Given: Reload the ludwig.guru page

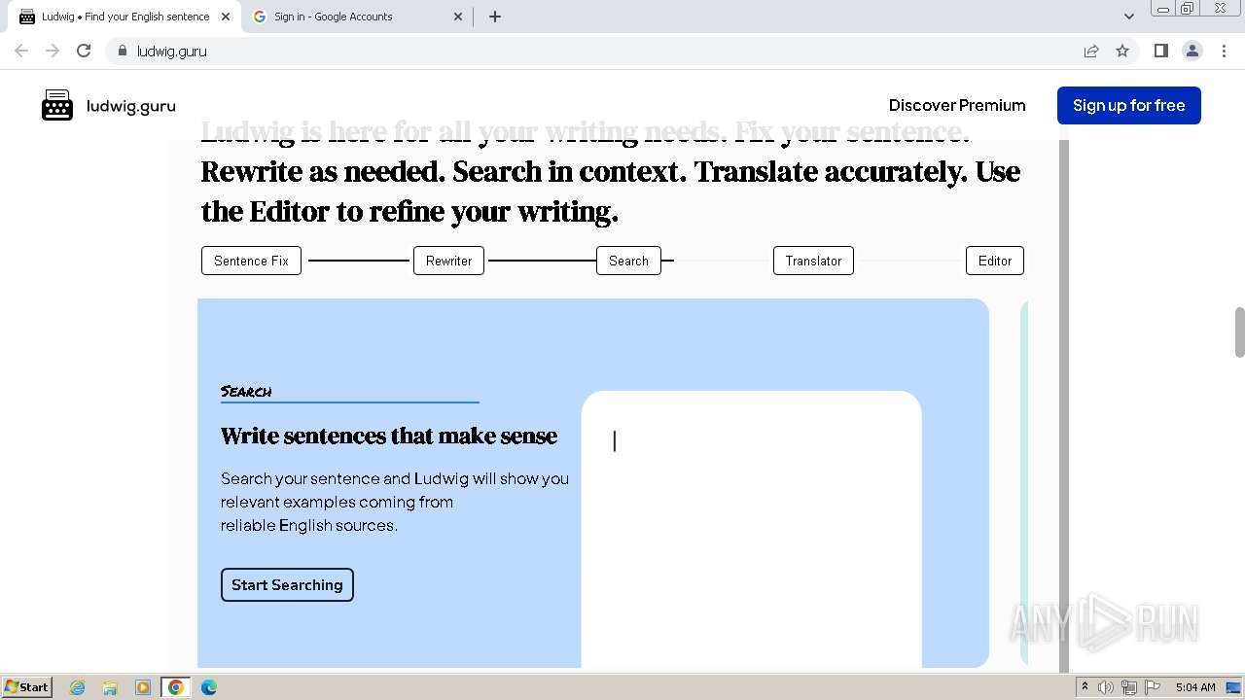Looking at the screenshot, I should tap(84, 51).
